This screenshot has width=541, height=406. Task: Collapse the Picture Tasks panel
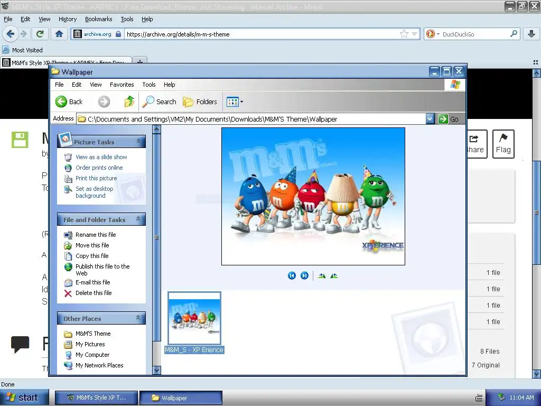(138, 141)
